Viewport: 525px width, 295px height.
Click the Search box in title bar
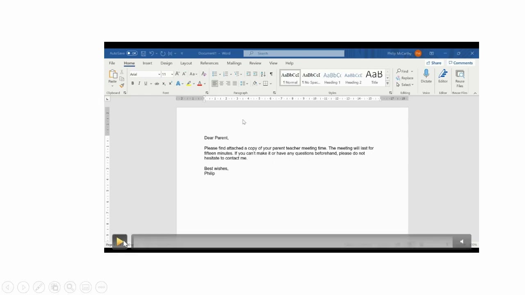coord(294,53)
